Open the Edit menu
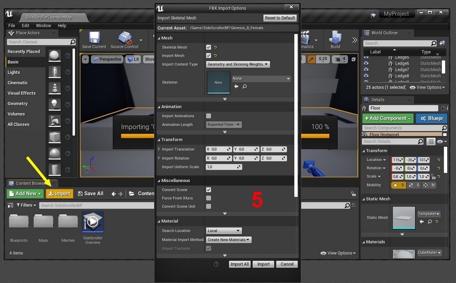The width and height of the screenshot is (456, 283). 26,26
